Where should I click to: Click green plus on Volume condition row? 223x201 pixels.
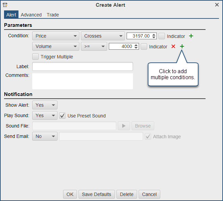pyautogui.click(x=182, y=47)
